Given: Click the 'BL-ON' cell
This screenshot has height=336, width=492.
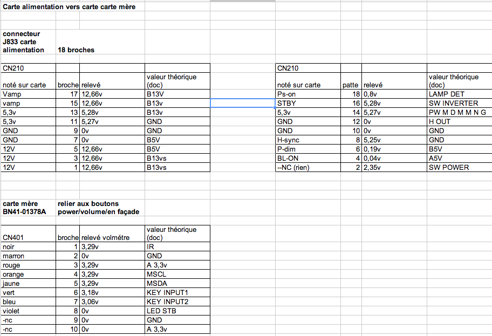Looking at the screenshot, I should [308, 158].
